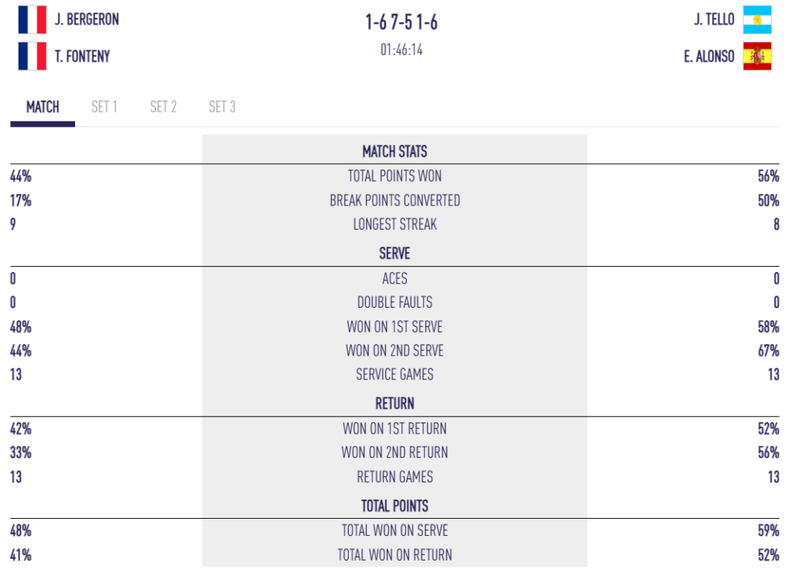
Task: Open the SET 1 tab
Action: [104, 107]
